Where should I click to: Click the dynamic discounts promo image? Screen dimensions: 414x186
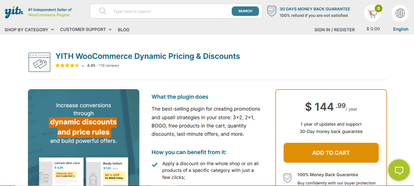(x=83, y=138)
